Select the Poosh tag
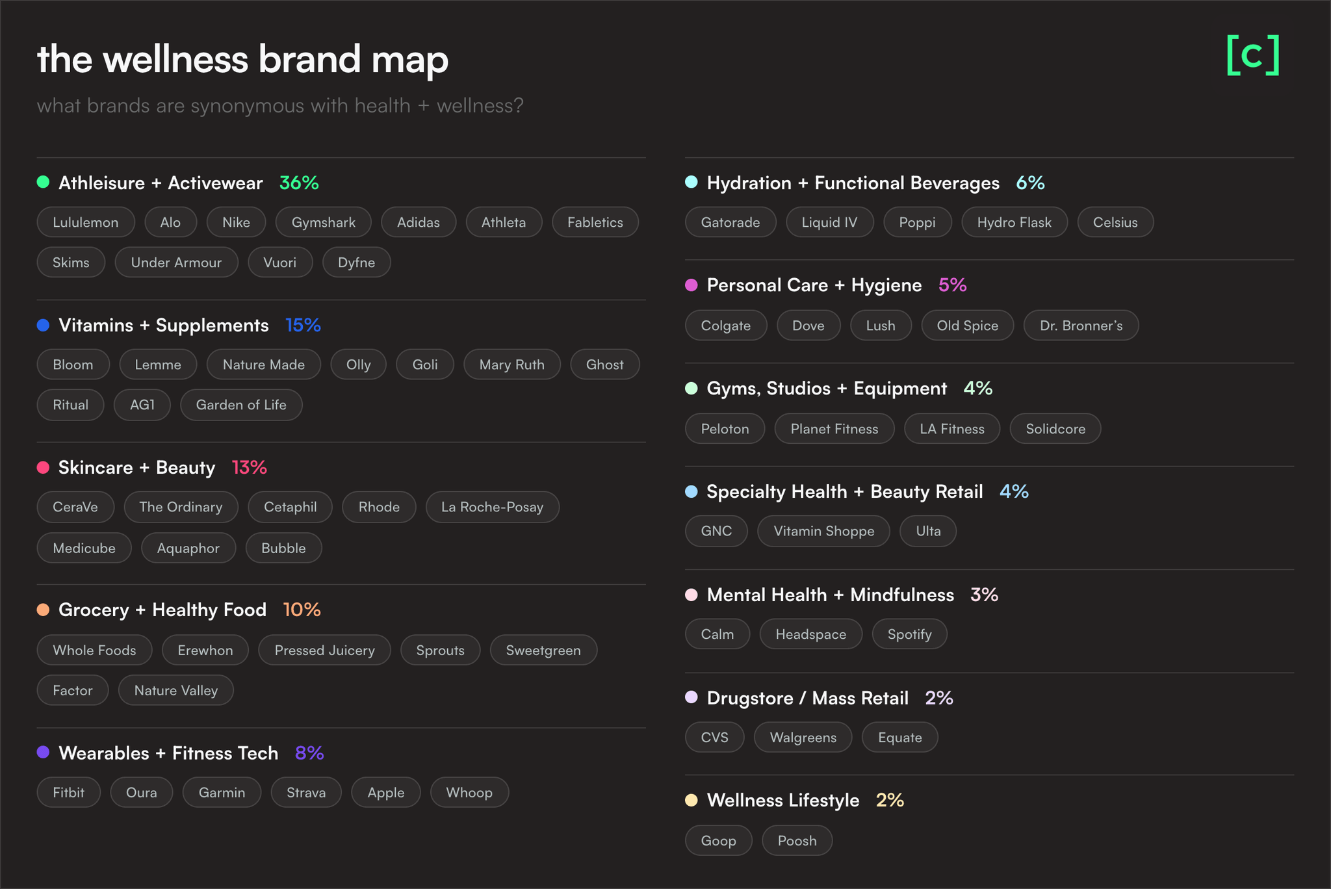Viewport: 1331px width, 889px height. pyautogui.click(x=797, y=840)
